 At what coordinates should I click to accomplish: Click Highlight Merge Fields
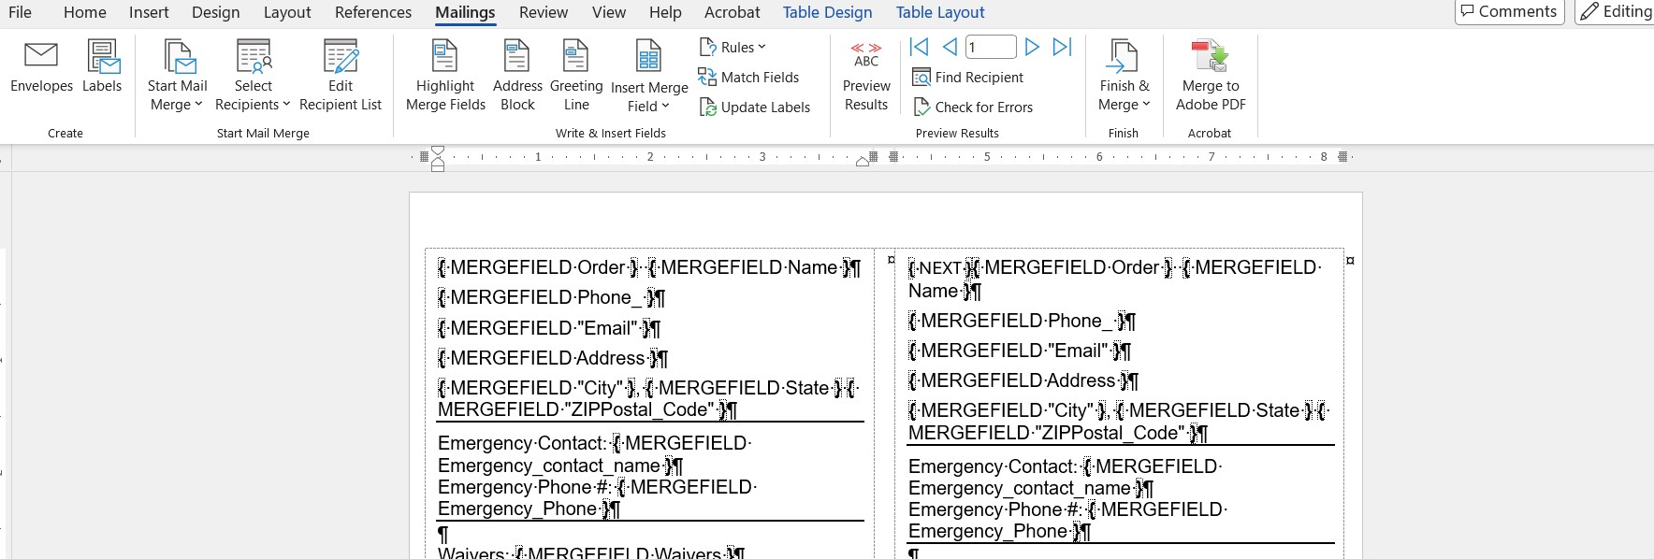click(445, 77)
